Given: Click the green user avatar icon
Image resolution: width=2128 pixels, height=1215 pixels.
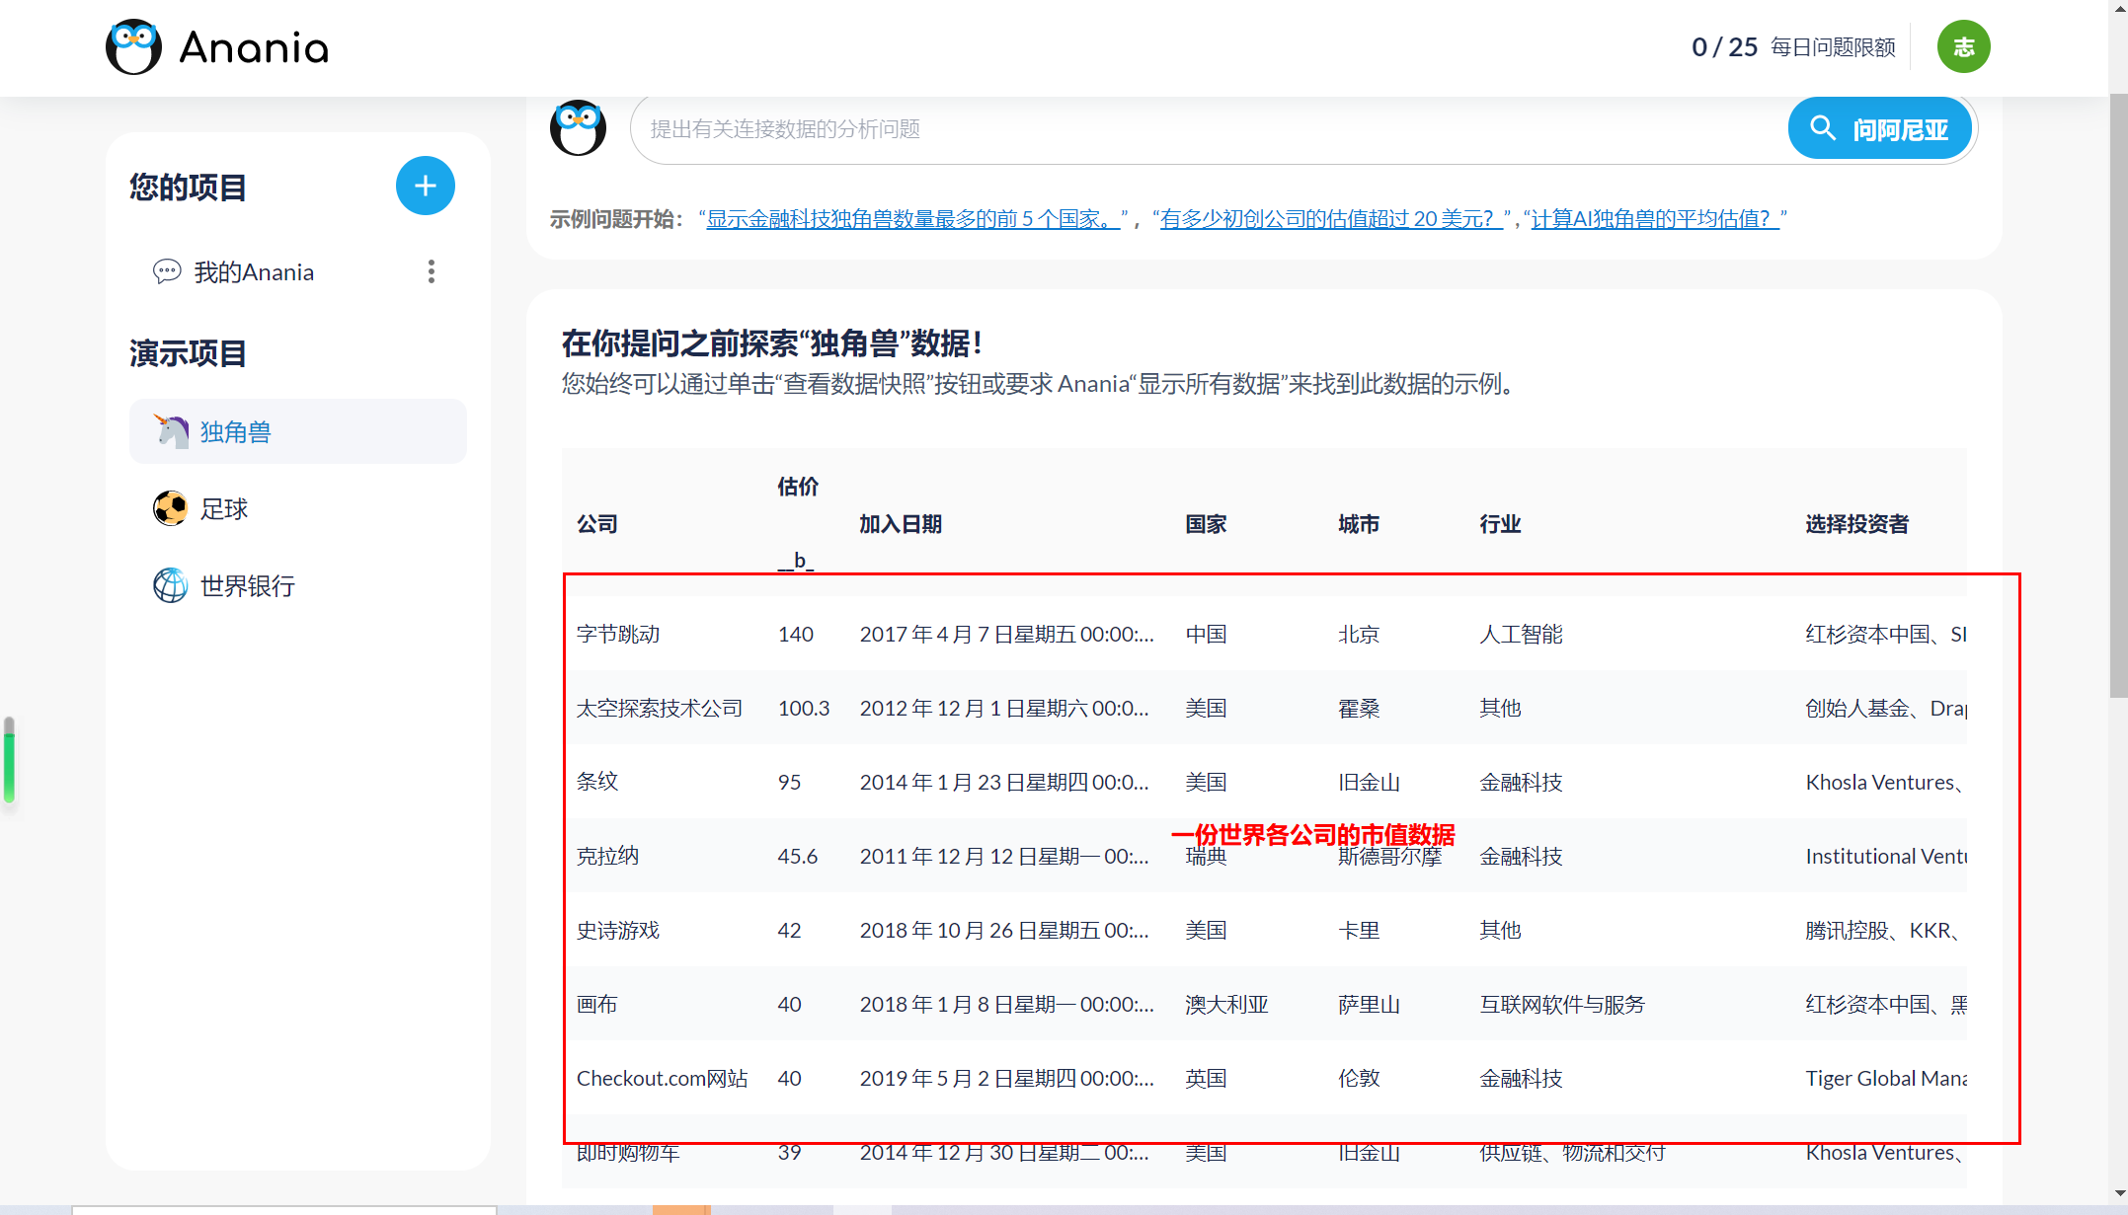Looking at the screenshot, I should pyautogui.click(x=1963, y=46).
